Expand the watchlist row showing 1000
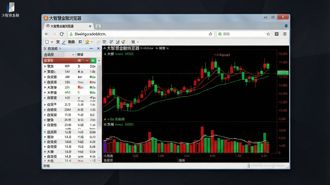This screenshot has width=330, height=185. 45,142
